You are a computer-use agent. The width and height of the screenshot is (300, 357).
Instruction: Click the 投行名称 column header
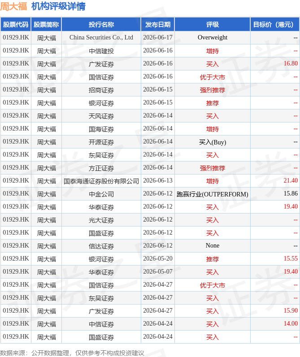pos(101,24)
